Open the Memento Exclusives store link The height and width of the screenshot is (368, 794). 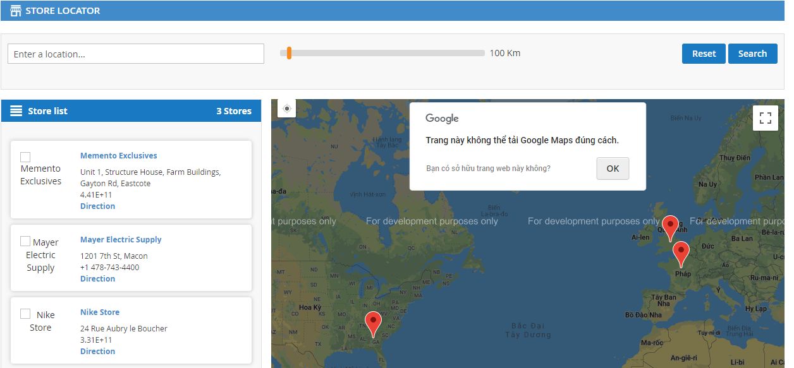tap(119, 156)
